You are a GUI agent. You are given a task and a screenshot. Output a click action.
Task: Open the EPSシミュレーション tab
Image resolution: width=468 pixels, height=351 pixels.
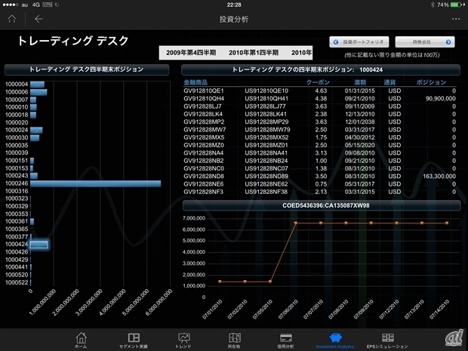(x=387, y=340)
